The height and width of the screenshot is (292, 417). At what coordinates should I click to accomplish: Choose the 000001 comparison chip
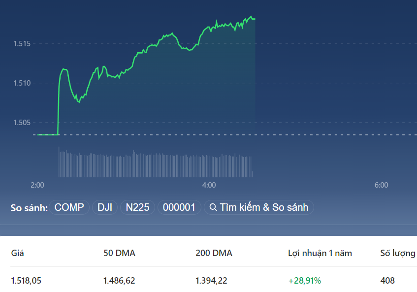point(179,207)
